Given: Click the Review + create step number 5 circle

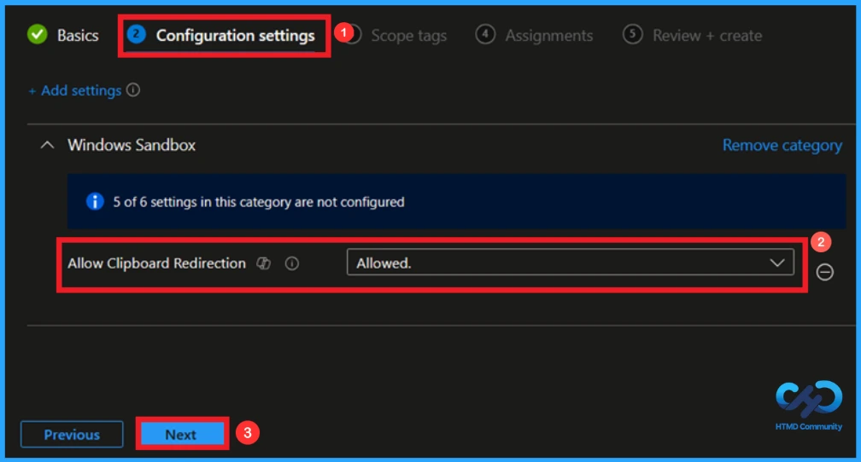Looking at the screenshot, I should (633, 35).
